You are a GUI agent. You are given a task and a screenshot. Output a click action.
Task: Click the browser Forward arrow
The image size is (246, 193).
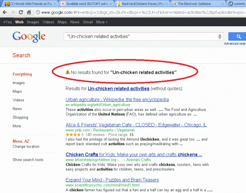(13, 12)
